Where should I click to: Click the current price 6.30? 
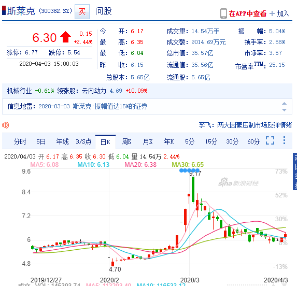(45, 38)
